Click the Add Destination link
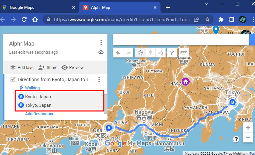 40,114
